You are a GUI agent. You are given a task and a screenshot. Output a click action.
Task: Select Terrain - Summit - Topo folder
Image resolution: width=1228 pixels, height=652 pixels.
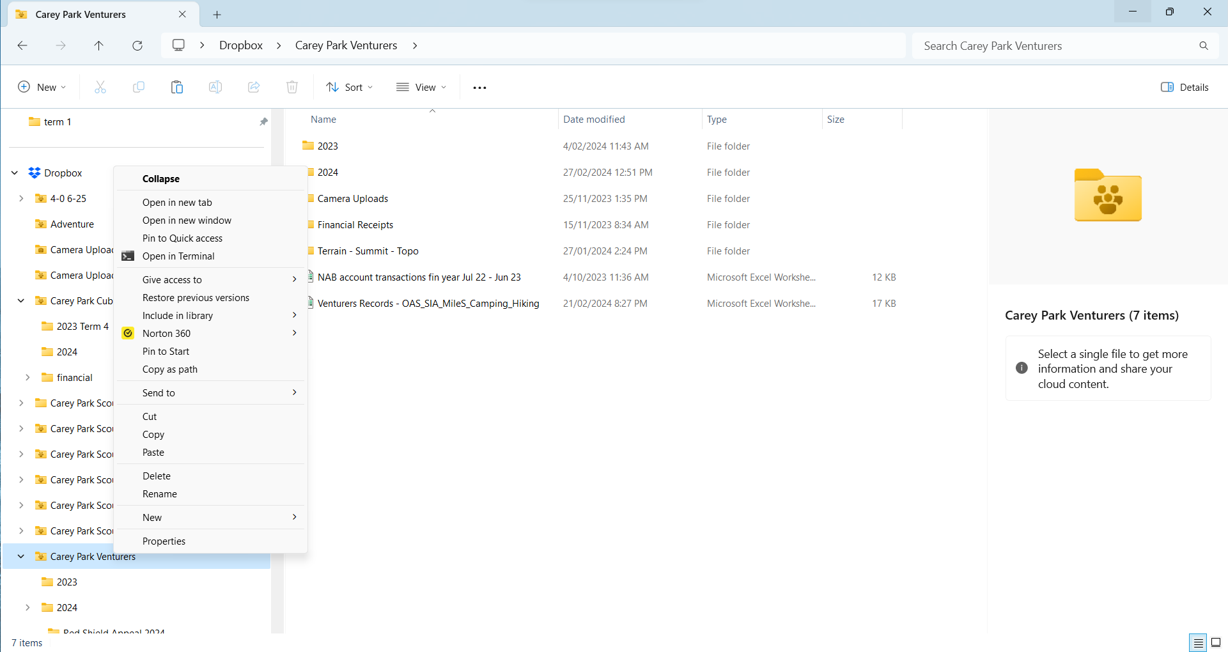368,251
